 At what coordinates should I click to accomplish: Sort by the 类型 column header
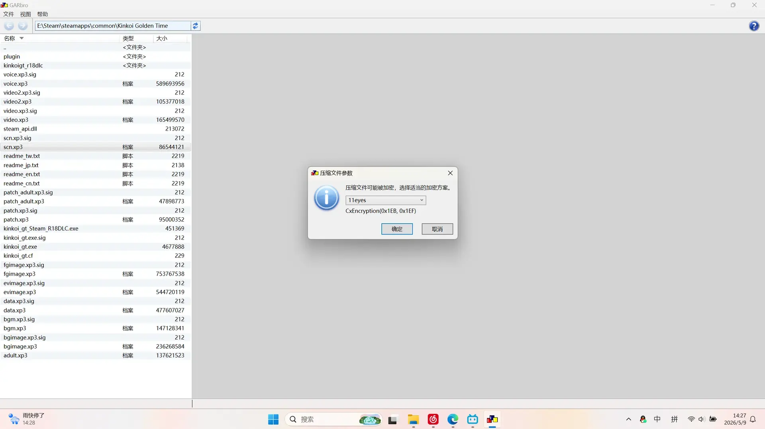(x=136, y=38)
